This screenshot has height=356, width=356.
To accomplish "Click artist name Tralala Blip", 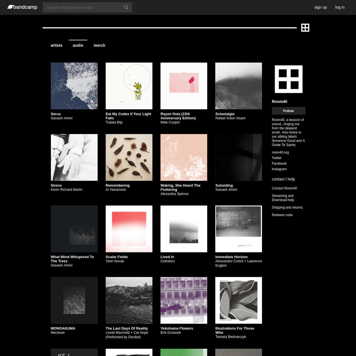I will (114, 122).
